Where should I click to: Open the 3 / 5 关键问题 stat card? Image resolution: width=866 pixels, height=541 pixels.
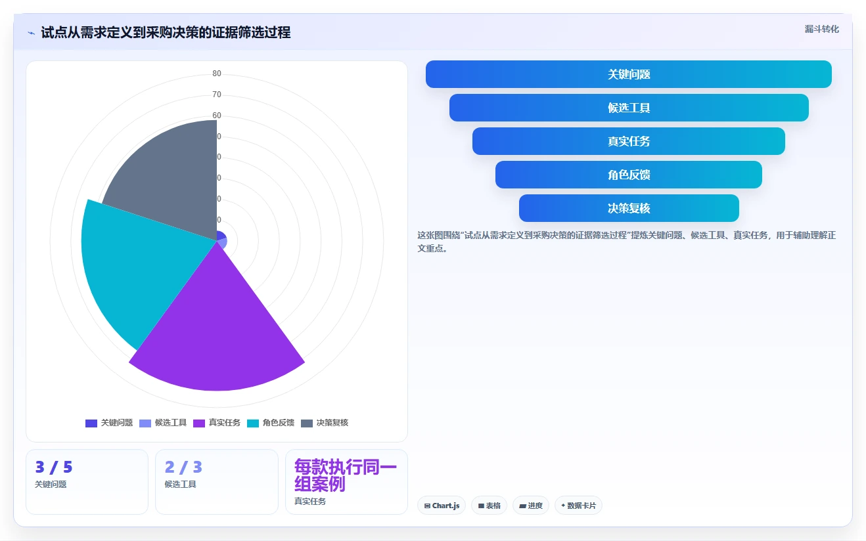(87, 482)
